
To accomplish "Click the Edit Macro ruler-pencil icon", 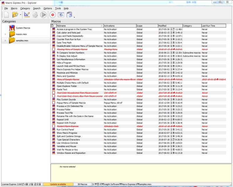I will 27,15.
